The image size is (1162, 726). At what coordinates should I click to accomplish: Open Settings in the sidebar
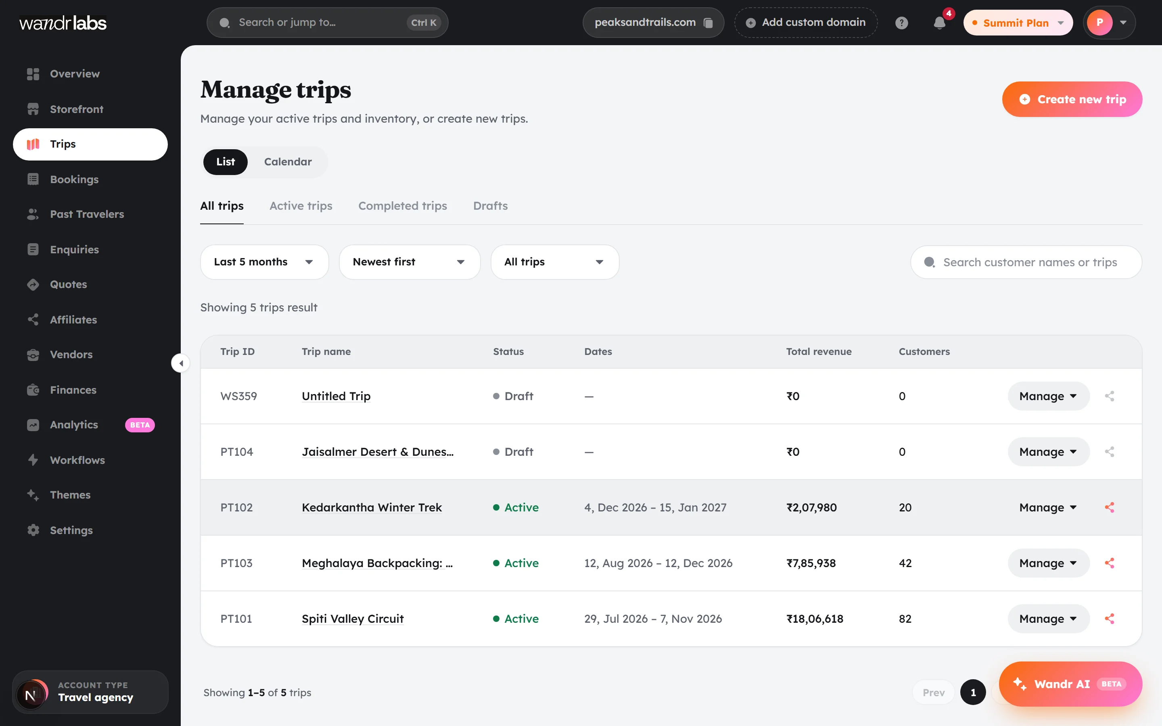point(90,530)
